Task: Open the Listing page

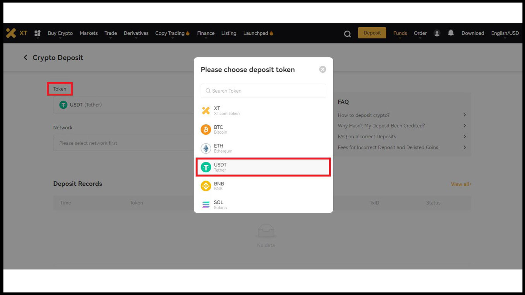Action: (x=229, y=33)
